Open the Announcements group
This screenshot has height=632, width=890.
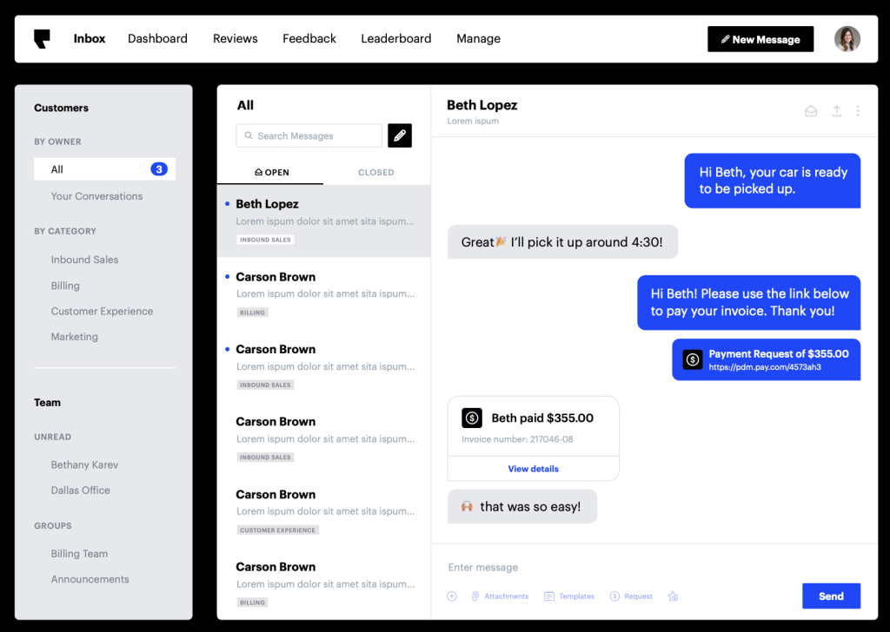point(90,579)
